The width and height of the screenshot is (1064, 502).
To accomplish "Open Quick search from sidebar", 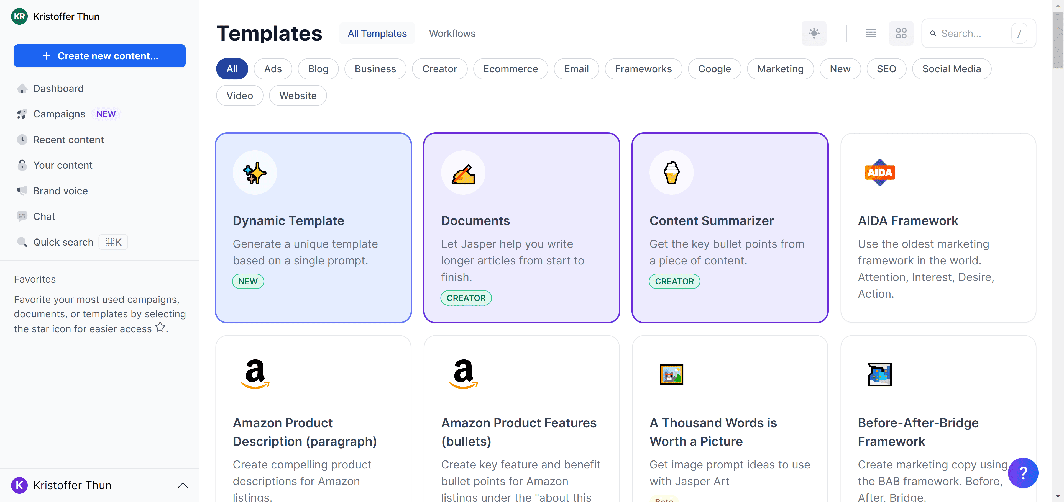I will [63, 242].
